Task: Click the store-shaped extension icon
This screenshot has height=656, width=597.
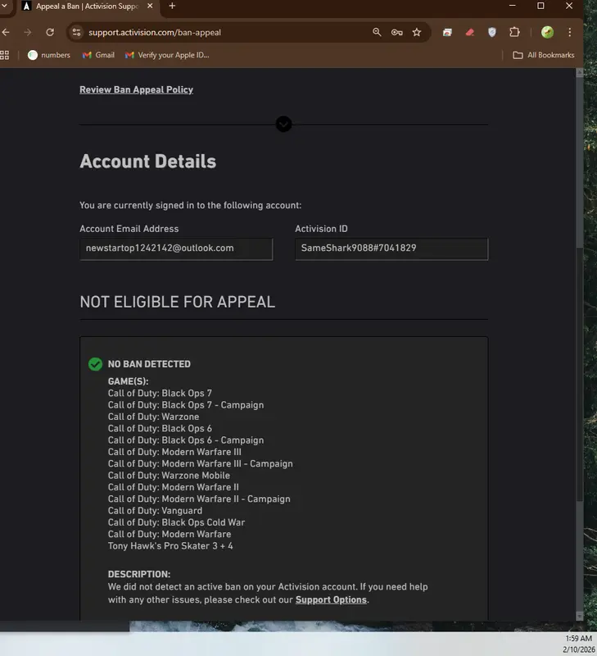Action: pyautogui.click(x=447, y=32)
